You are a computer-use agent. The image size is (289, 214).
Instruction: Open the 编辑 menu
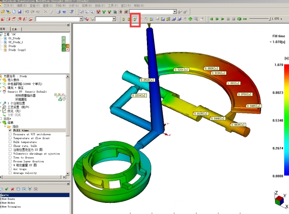[x=22, y=5]
